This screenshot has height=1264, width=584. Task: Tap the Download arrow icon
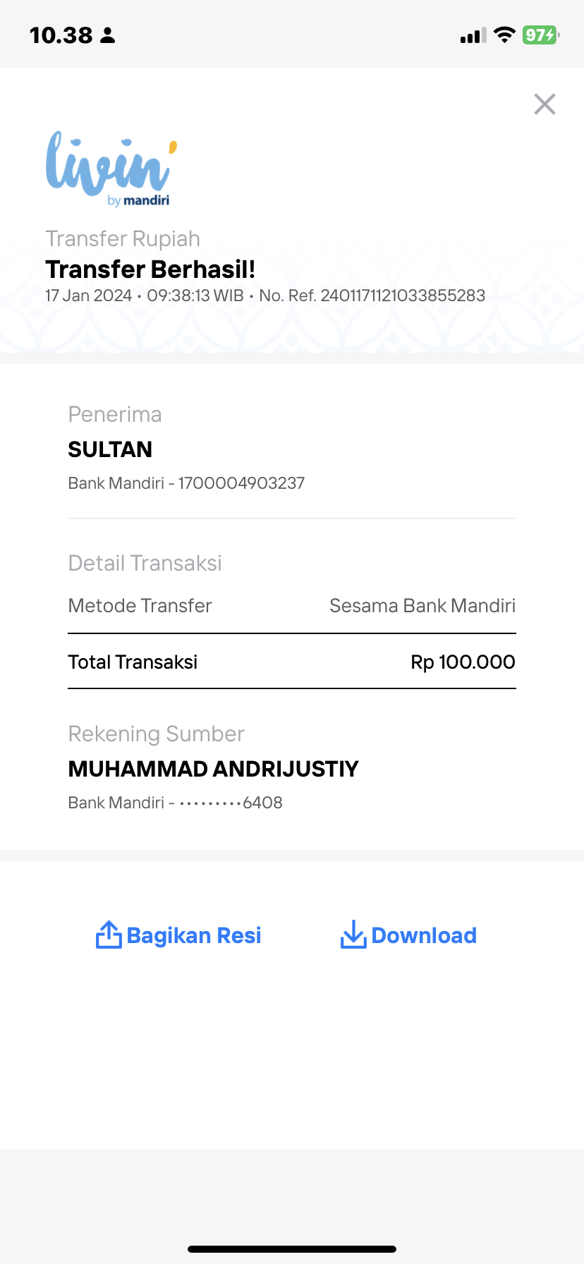coord(353,935)
